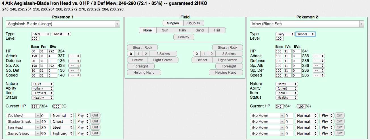Click damage rolls list beginning with 246

(63, 9)
